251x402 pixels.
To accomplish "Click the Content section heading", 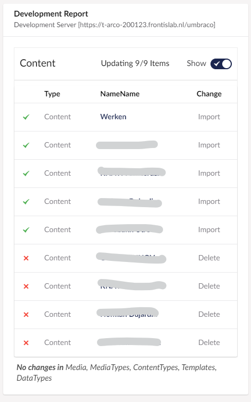I will click(x=37, y=63).
